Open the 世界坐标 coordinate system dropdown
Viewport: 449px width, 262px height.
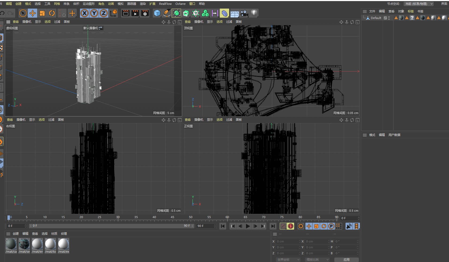tap(288, 260)
